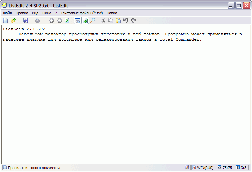Close the ListEdit window
The width and height of the screenshot is (252, 172).
[x=246, y=6]
